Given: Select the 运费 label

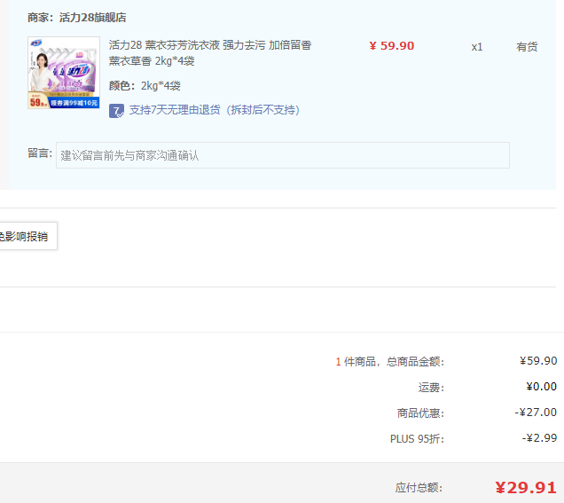Looking at the screenshot, I should 431,387.
